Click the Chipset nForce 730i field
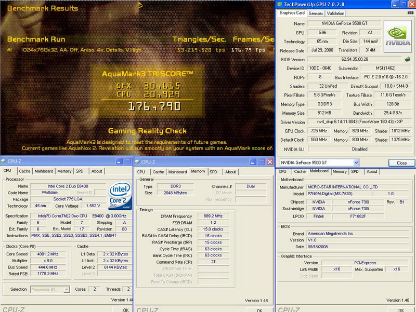Image resolution: width=416 pixels, height=312 pixels. 358,202
